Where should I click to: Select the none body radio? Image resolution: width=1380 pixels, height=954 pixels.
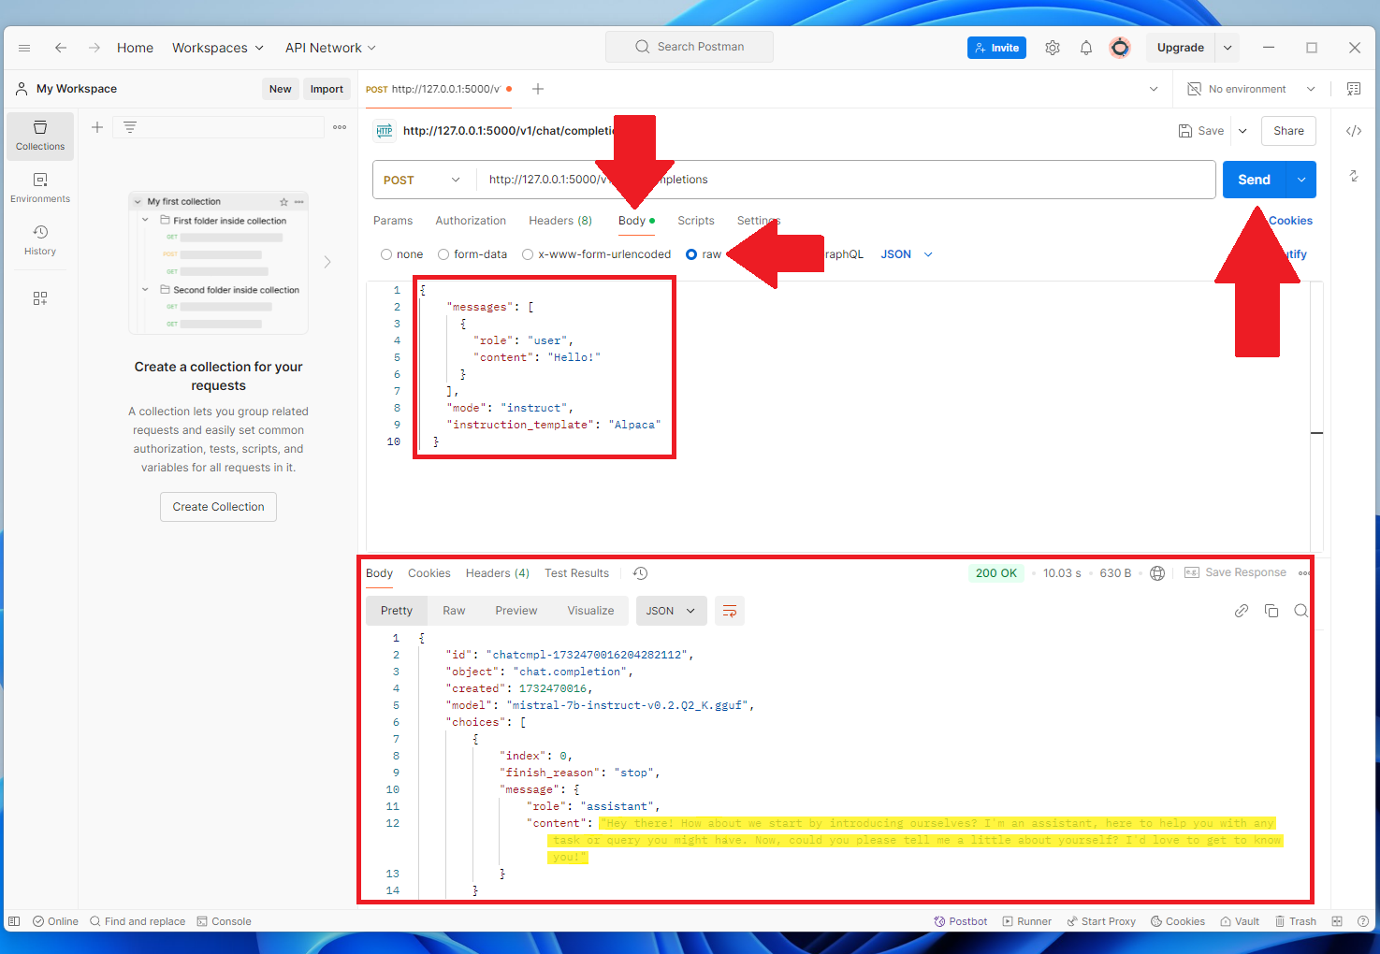(x=386, y=254)
